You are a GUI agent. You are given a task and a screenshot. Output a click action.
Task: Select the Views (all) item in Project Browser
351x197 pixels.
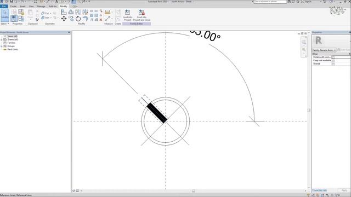click(12, 36)
